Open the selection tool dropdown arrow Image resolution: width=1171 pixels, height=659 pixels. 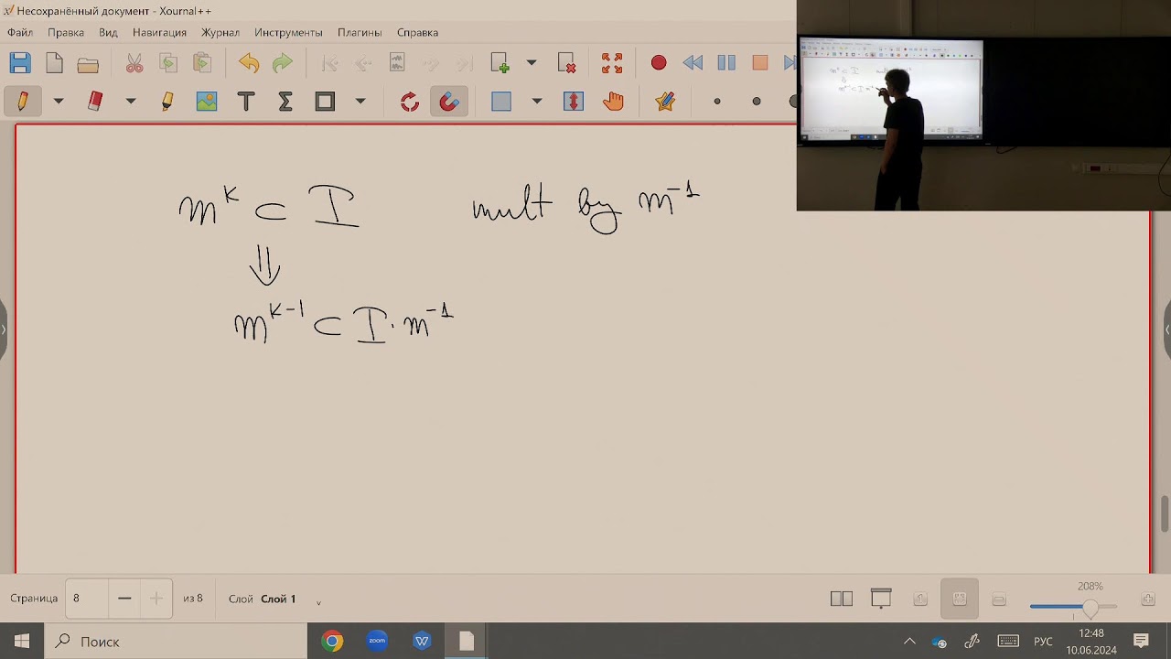(537, 101)
